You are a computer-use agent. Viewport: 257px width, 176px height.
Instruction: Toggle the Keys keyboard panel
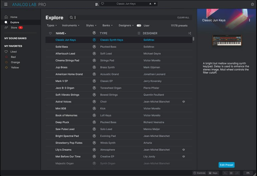[213, 173]
